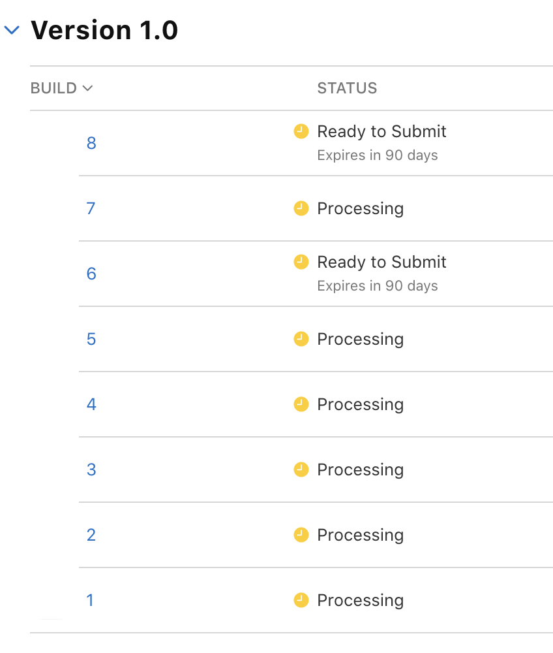Open build 4 link
This screenshot has width=553, height=653.
coord(91,404)
